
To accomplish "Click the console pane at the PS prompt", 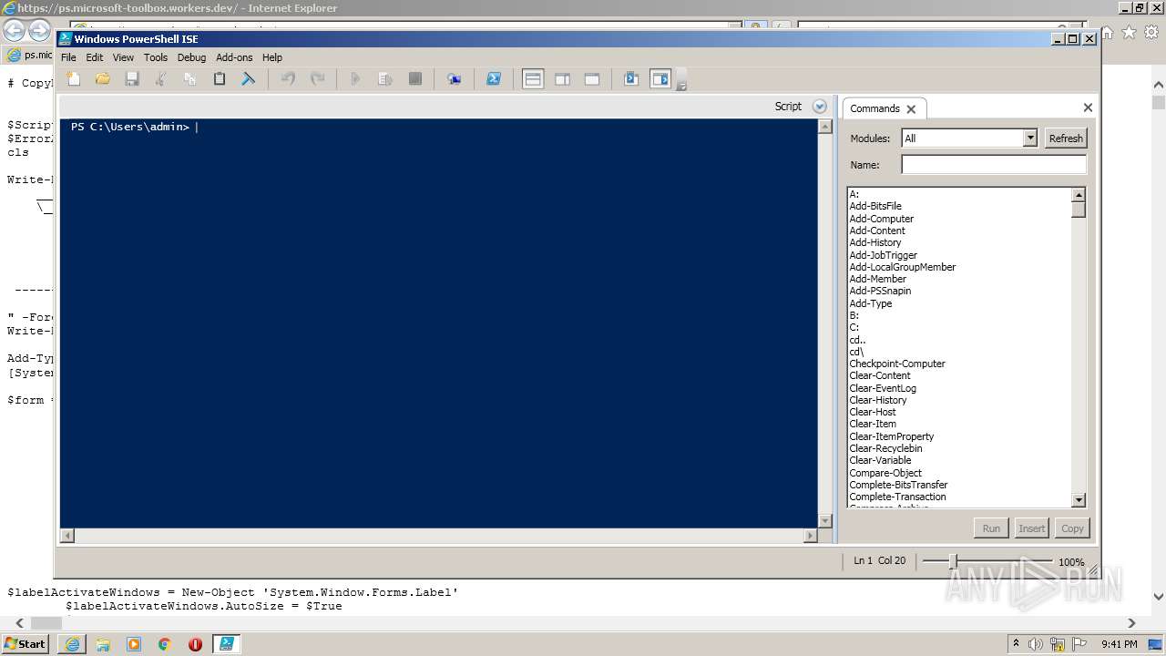I will point(130,128).
